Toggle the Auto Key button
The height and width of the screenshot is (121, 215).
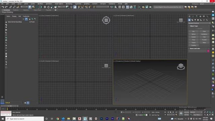point(186,112)
